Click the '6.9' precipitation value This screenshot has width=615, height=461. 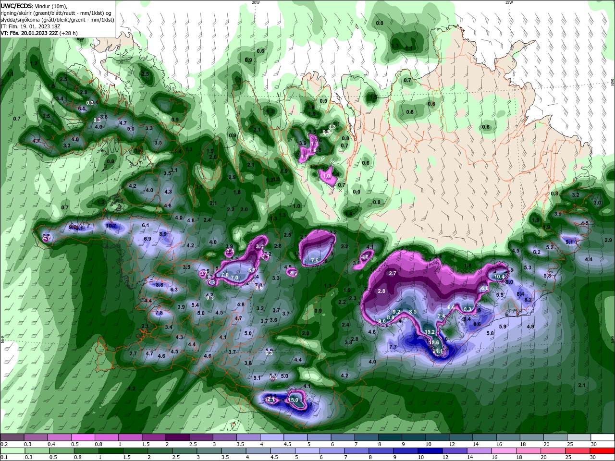point(148,239)
